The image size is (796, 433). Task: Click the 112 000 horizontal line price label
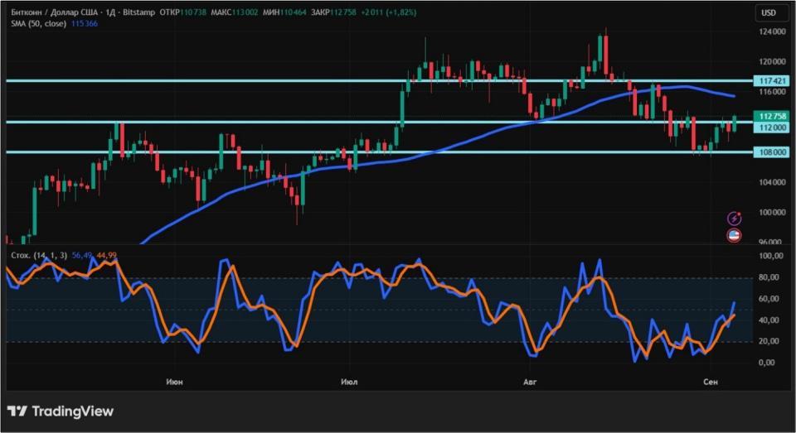click(771, 127)
